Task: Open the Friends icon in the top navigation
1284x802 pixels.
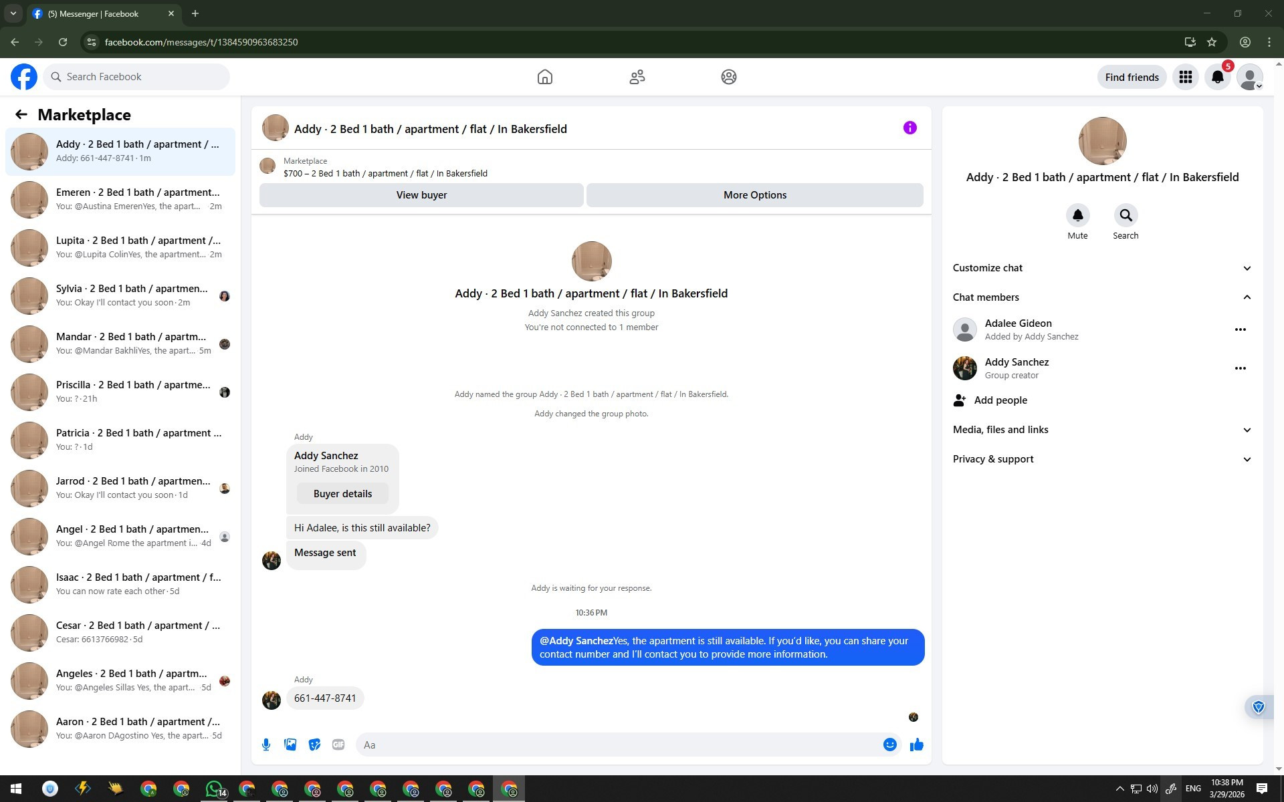Action: pyautogui.click(x=637, y=77)
